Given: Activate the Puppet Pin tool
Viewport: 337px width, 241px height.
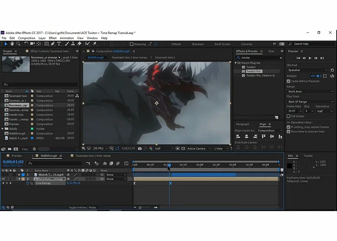Looking at the screenshot, I should 95,44.
